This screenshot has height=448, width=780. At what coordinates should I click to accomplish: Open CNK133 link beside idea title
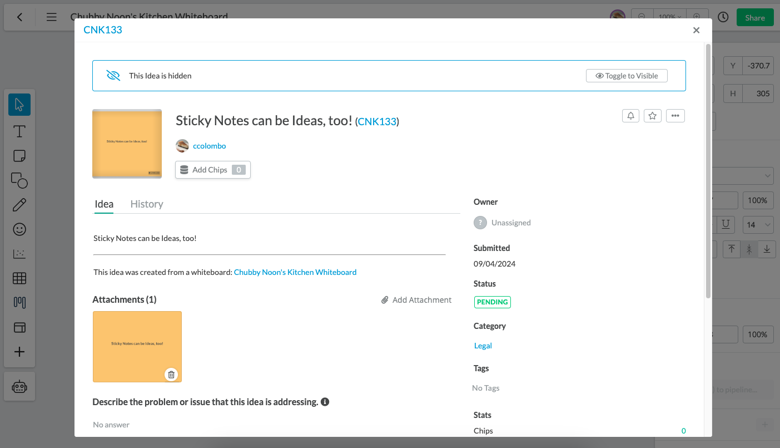pos(377,121)
